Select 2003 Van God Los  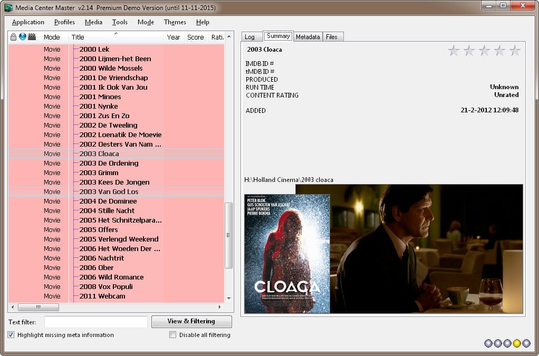point(116,192)
